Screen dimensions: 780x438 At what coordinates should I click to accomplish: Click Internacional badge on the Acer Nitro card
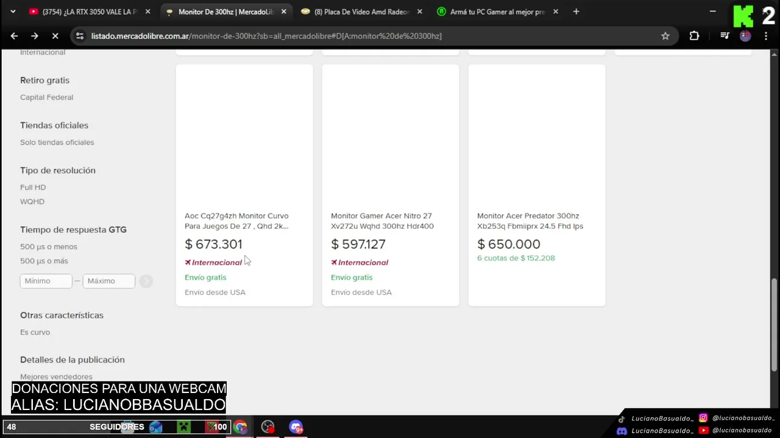pos(360,263)
